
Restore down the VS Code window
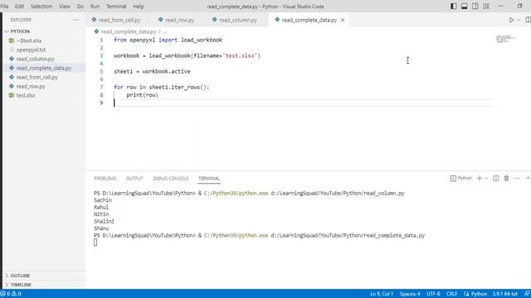(520, 6)
